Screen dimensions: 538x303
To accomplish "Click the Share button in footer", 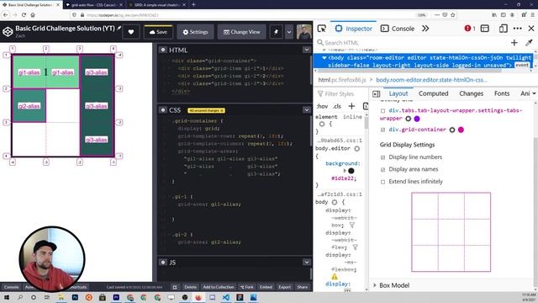I will [303, 287].
